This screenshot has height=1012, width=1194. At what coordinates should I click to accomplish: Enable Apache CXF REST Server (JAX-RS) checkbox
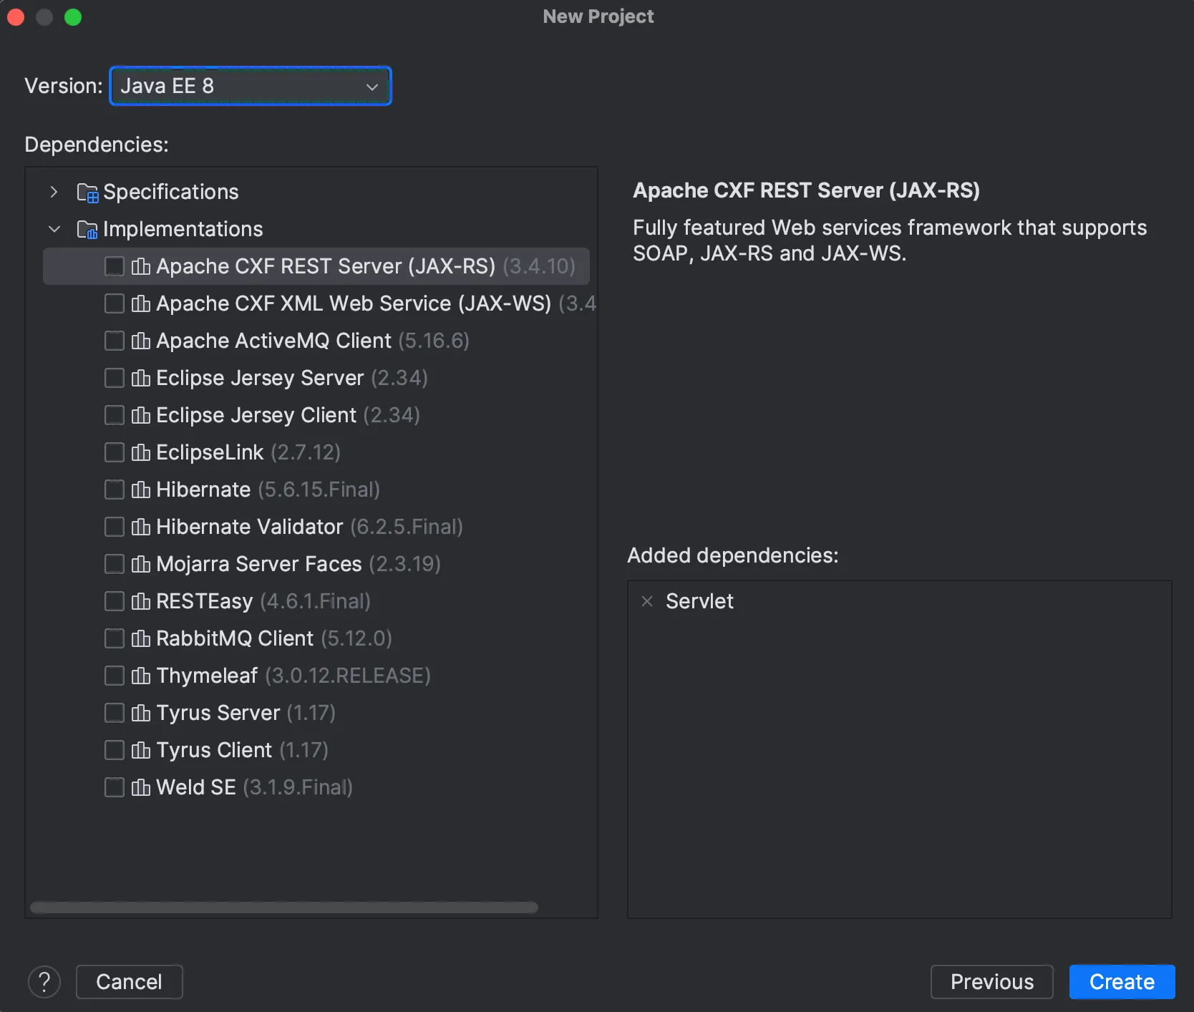coord(115,266)
